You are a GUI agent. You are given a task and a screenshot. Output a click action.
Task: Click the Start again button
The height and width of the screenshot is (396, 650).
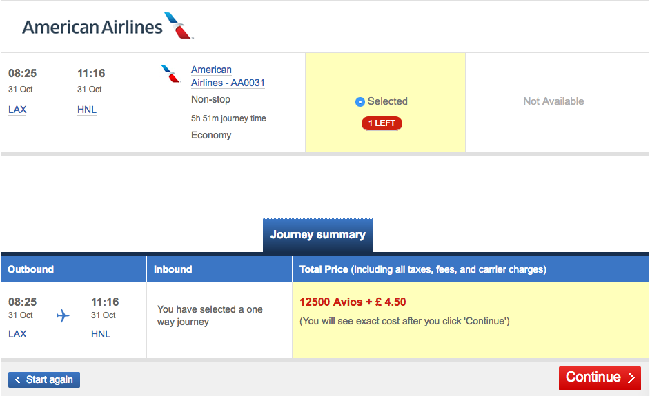point(44,380)
